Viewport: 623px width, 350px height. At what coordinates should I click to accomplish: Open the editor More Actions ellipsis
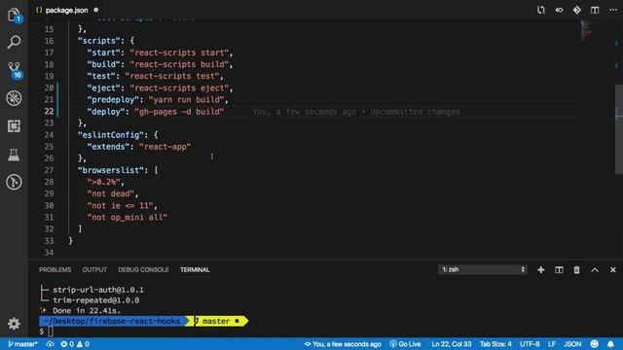coord(613,10)
